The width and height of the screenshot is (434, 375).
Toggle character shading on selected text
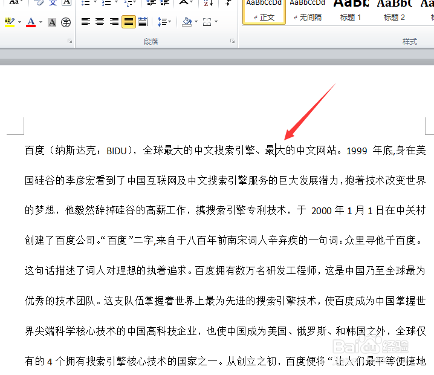(52, 22)
